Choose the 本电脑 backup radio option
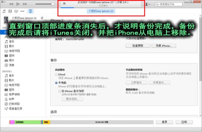Image resolution: width=202 pixels, height=132 pixels. 56,83
